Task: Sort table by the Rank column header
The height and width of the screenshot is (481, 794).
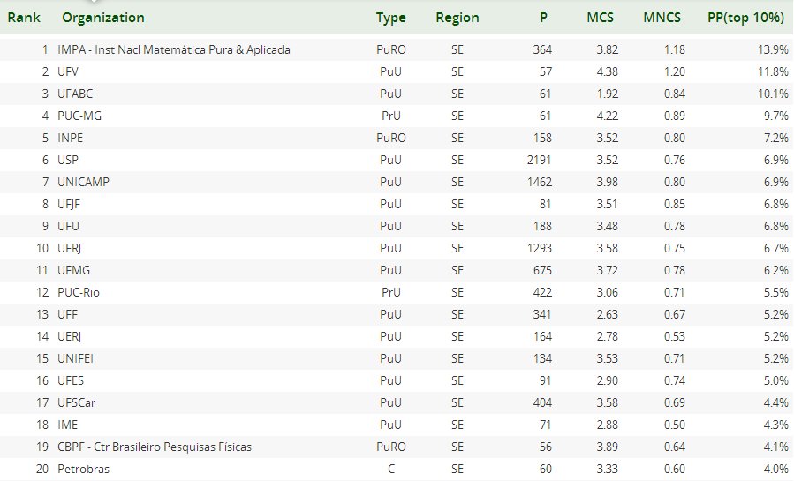Action: click(x=24, y=18)
